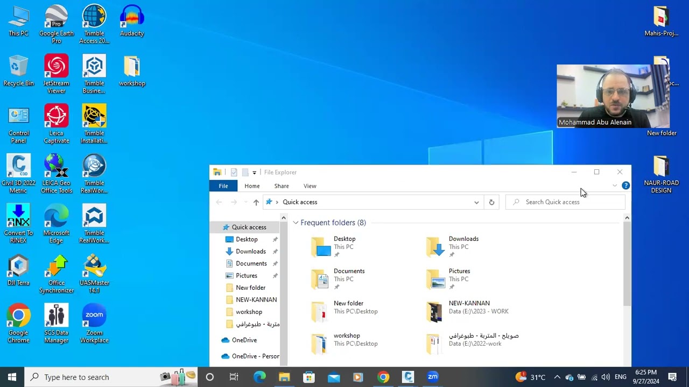The width and height of the screenshot is (689, 387).
Task: Click Quick access in the address bar
Action: [x=300, y=202]
